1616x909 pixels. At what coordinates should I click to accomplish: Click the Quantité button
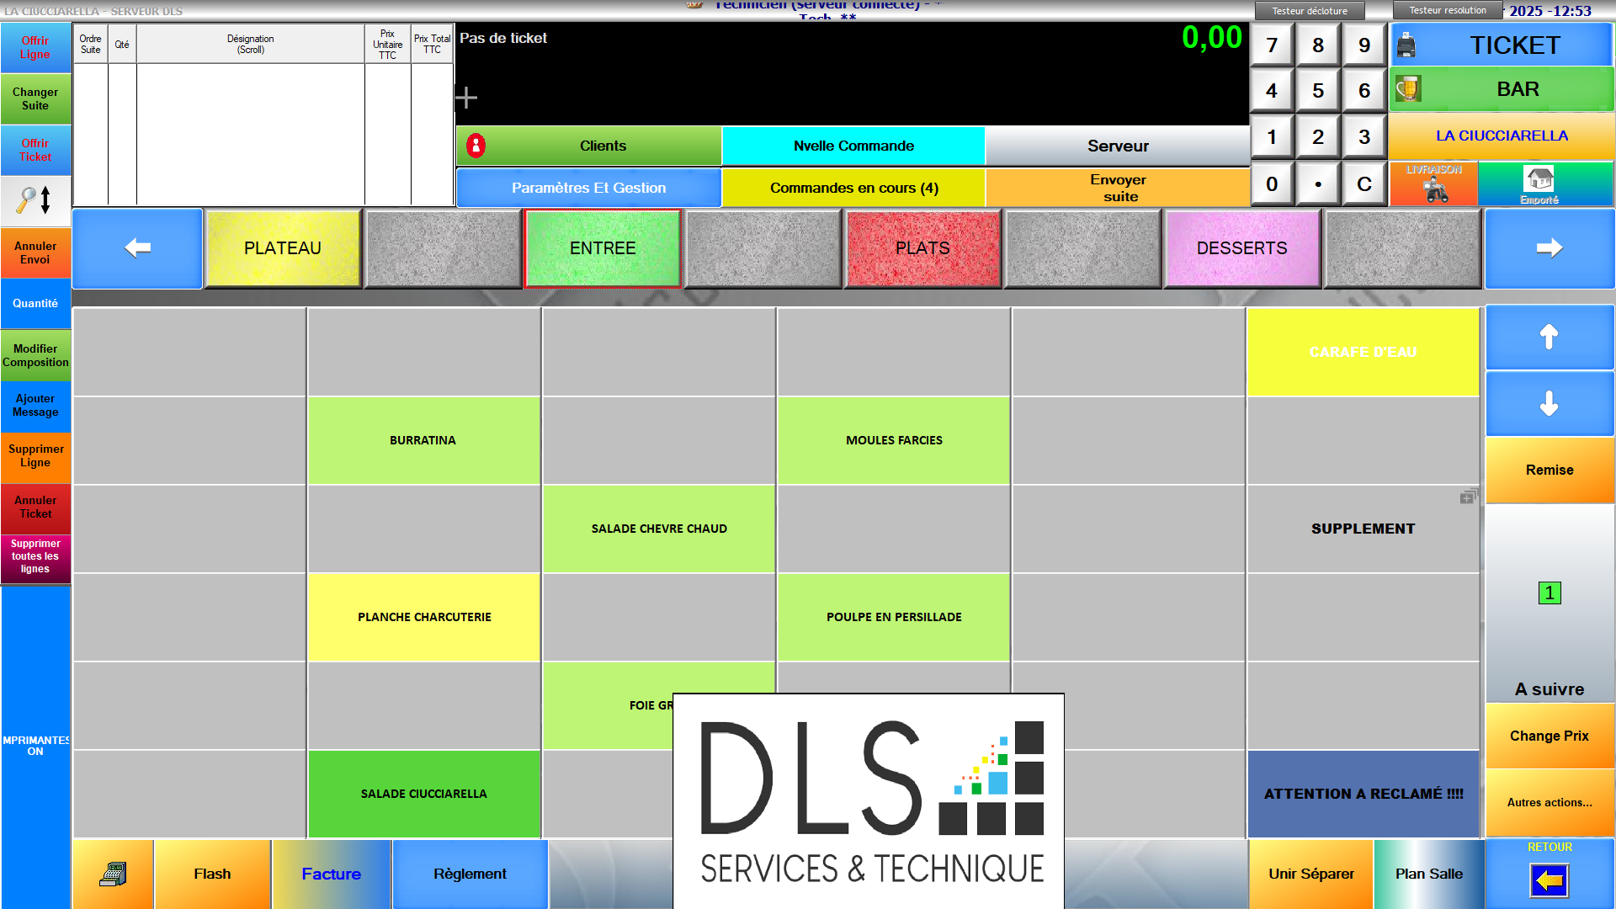[35, 303]
